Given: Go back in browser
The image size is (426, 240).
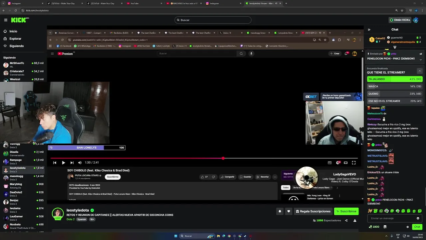Looking at the screenshot, I should coord(4,10).
